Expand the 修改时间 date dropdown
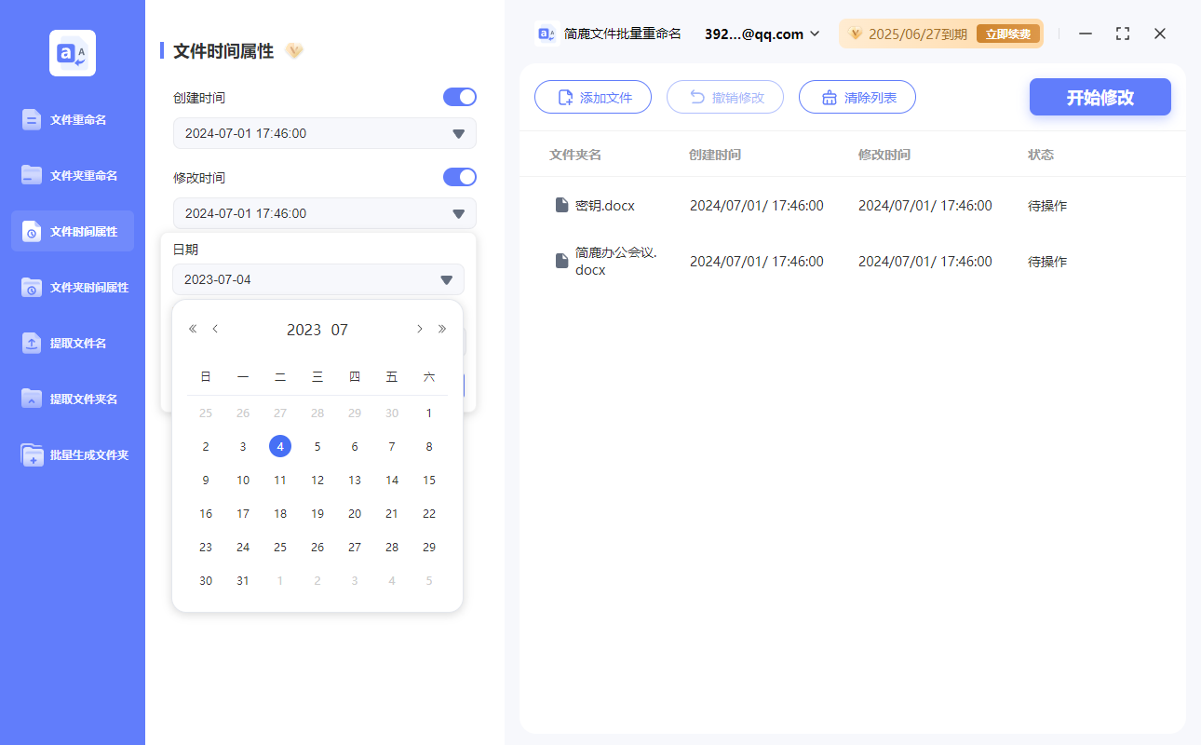Viewport: 1201px width, 745px height. (x=458, y=214)
